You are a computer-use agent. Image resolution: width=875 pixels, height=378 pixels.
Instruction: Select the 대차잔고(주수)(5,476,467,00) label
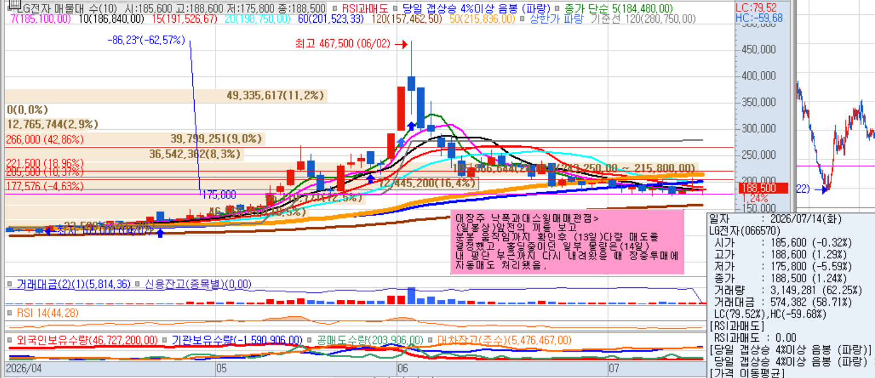click(x=503, y=340)
